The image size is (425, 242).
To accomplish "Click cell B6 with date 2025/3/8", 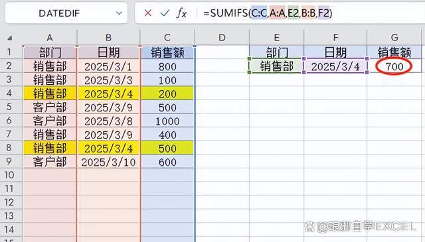I will tap(109, 121).
